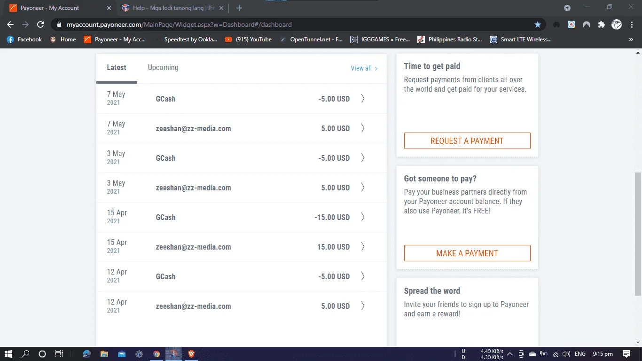Viewport: 642px width, 361px height.
Task: Click the red-dot target extension icon
Action: pos(571,24)
